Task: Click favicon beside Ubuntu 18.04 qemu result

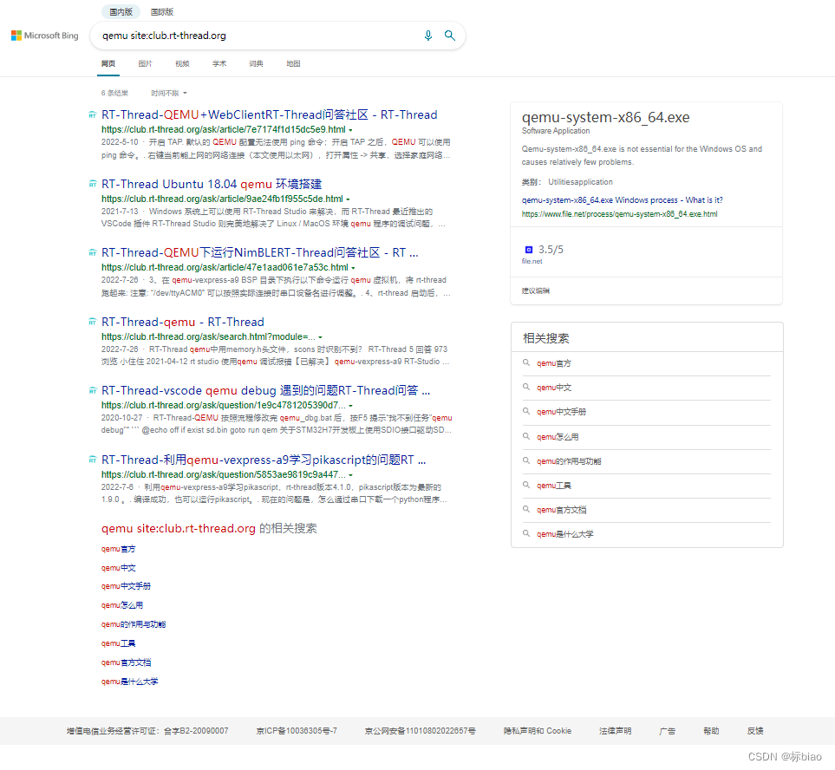Action: (93, 184)
